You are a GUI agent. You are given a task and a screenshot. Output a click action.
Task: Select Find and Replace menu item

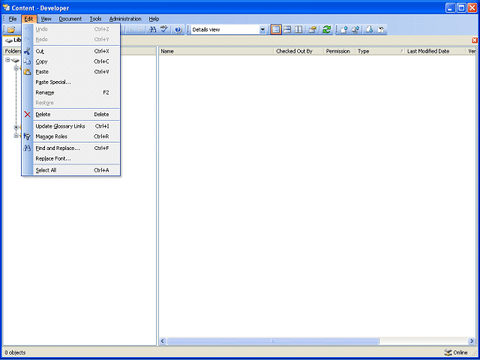point(71,148)
